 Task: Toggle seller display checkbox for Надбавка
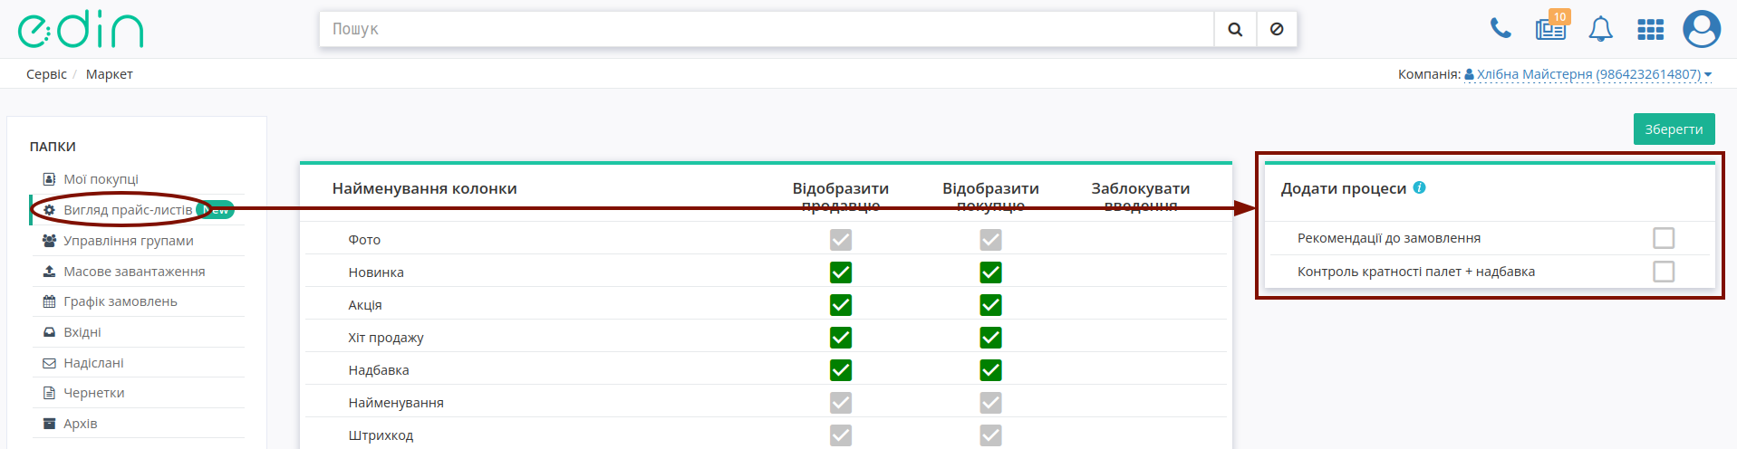pyautogui.click(x=841, y=370)
